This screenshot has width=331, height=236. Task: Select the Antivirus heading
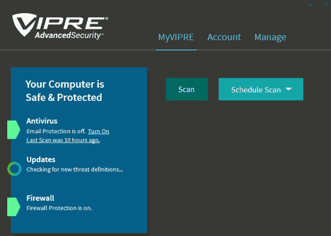click(42, 121)
